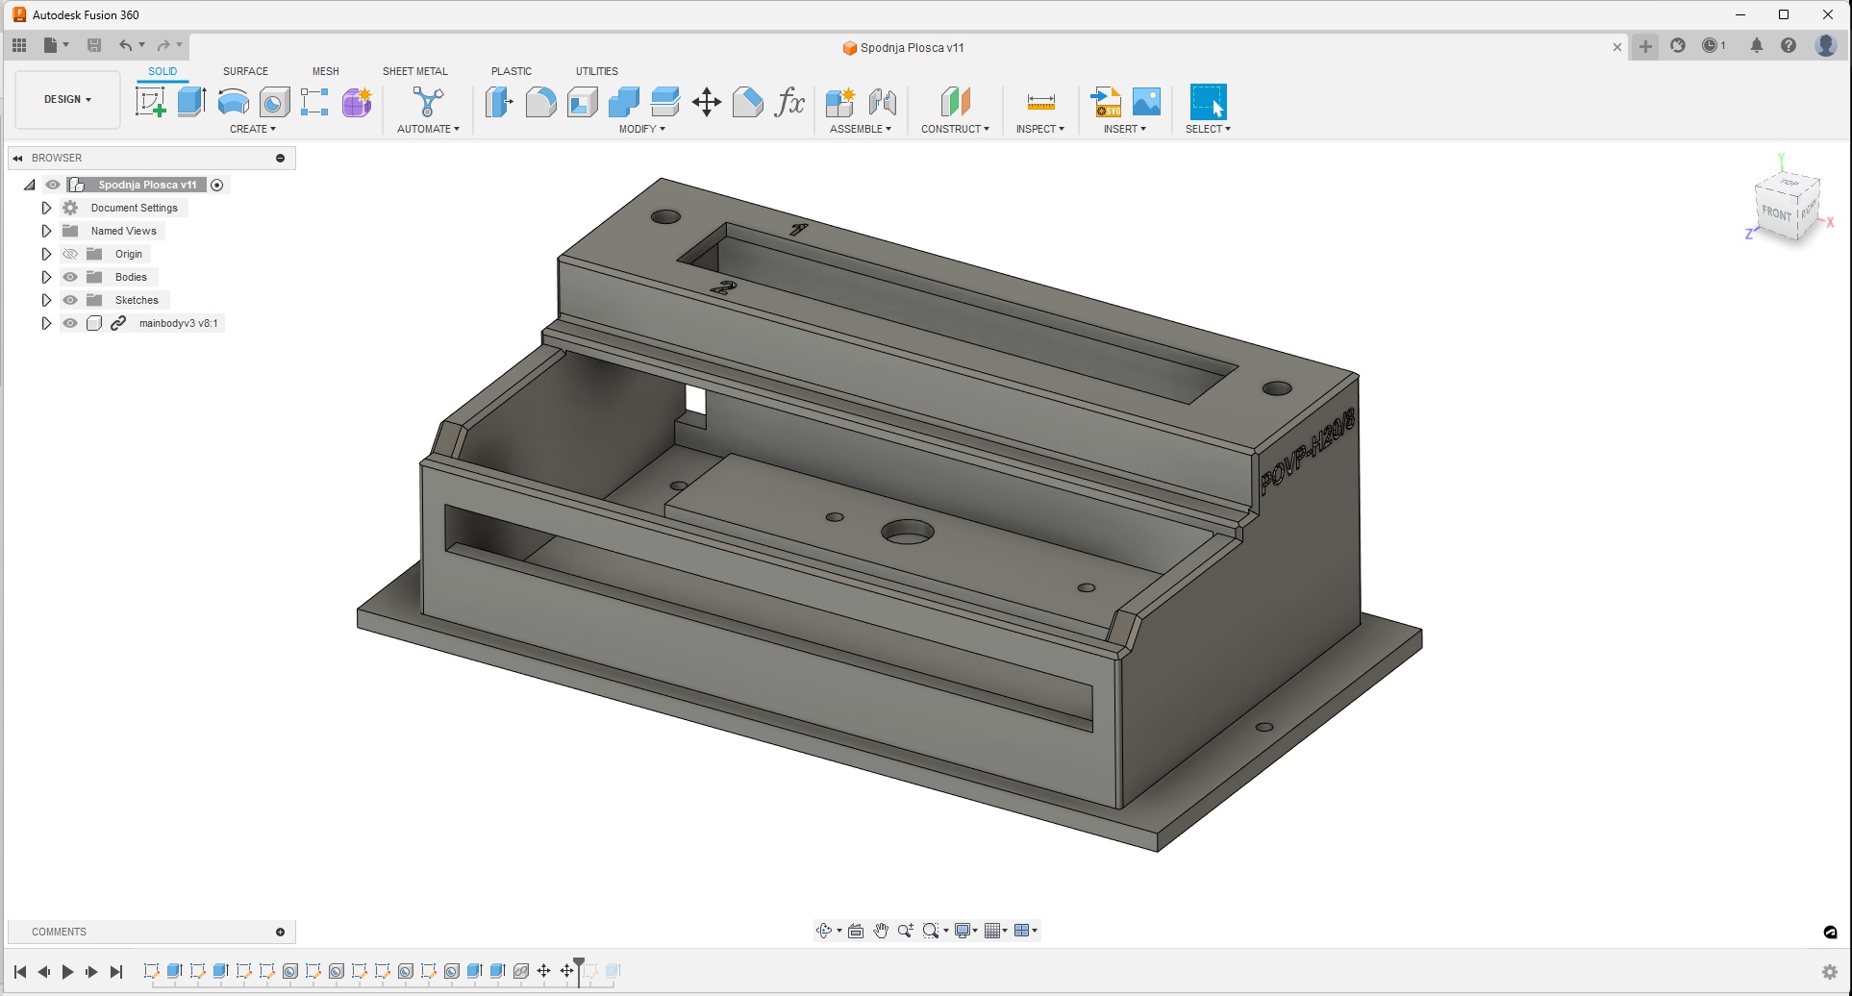Screen dimensions: 1852x996
Task: Choose the Fillet tool in Modify
Action: [x=540, y=102]
